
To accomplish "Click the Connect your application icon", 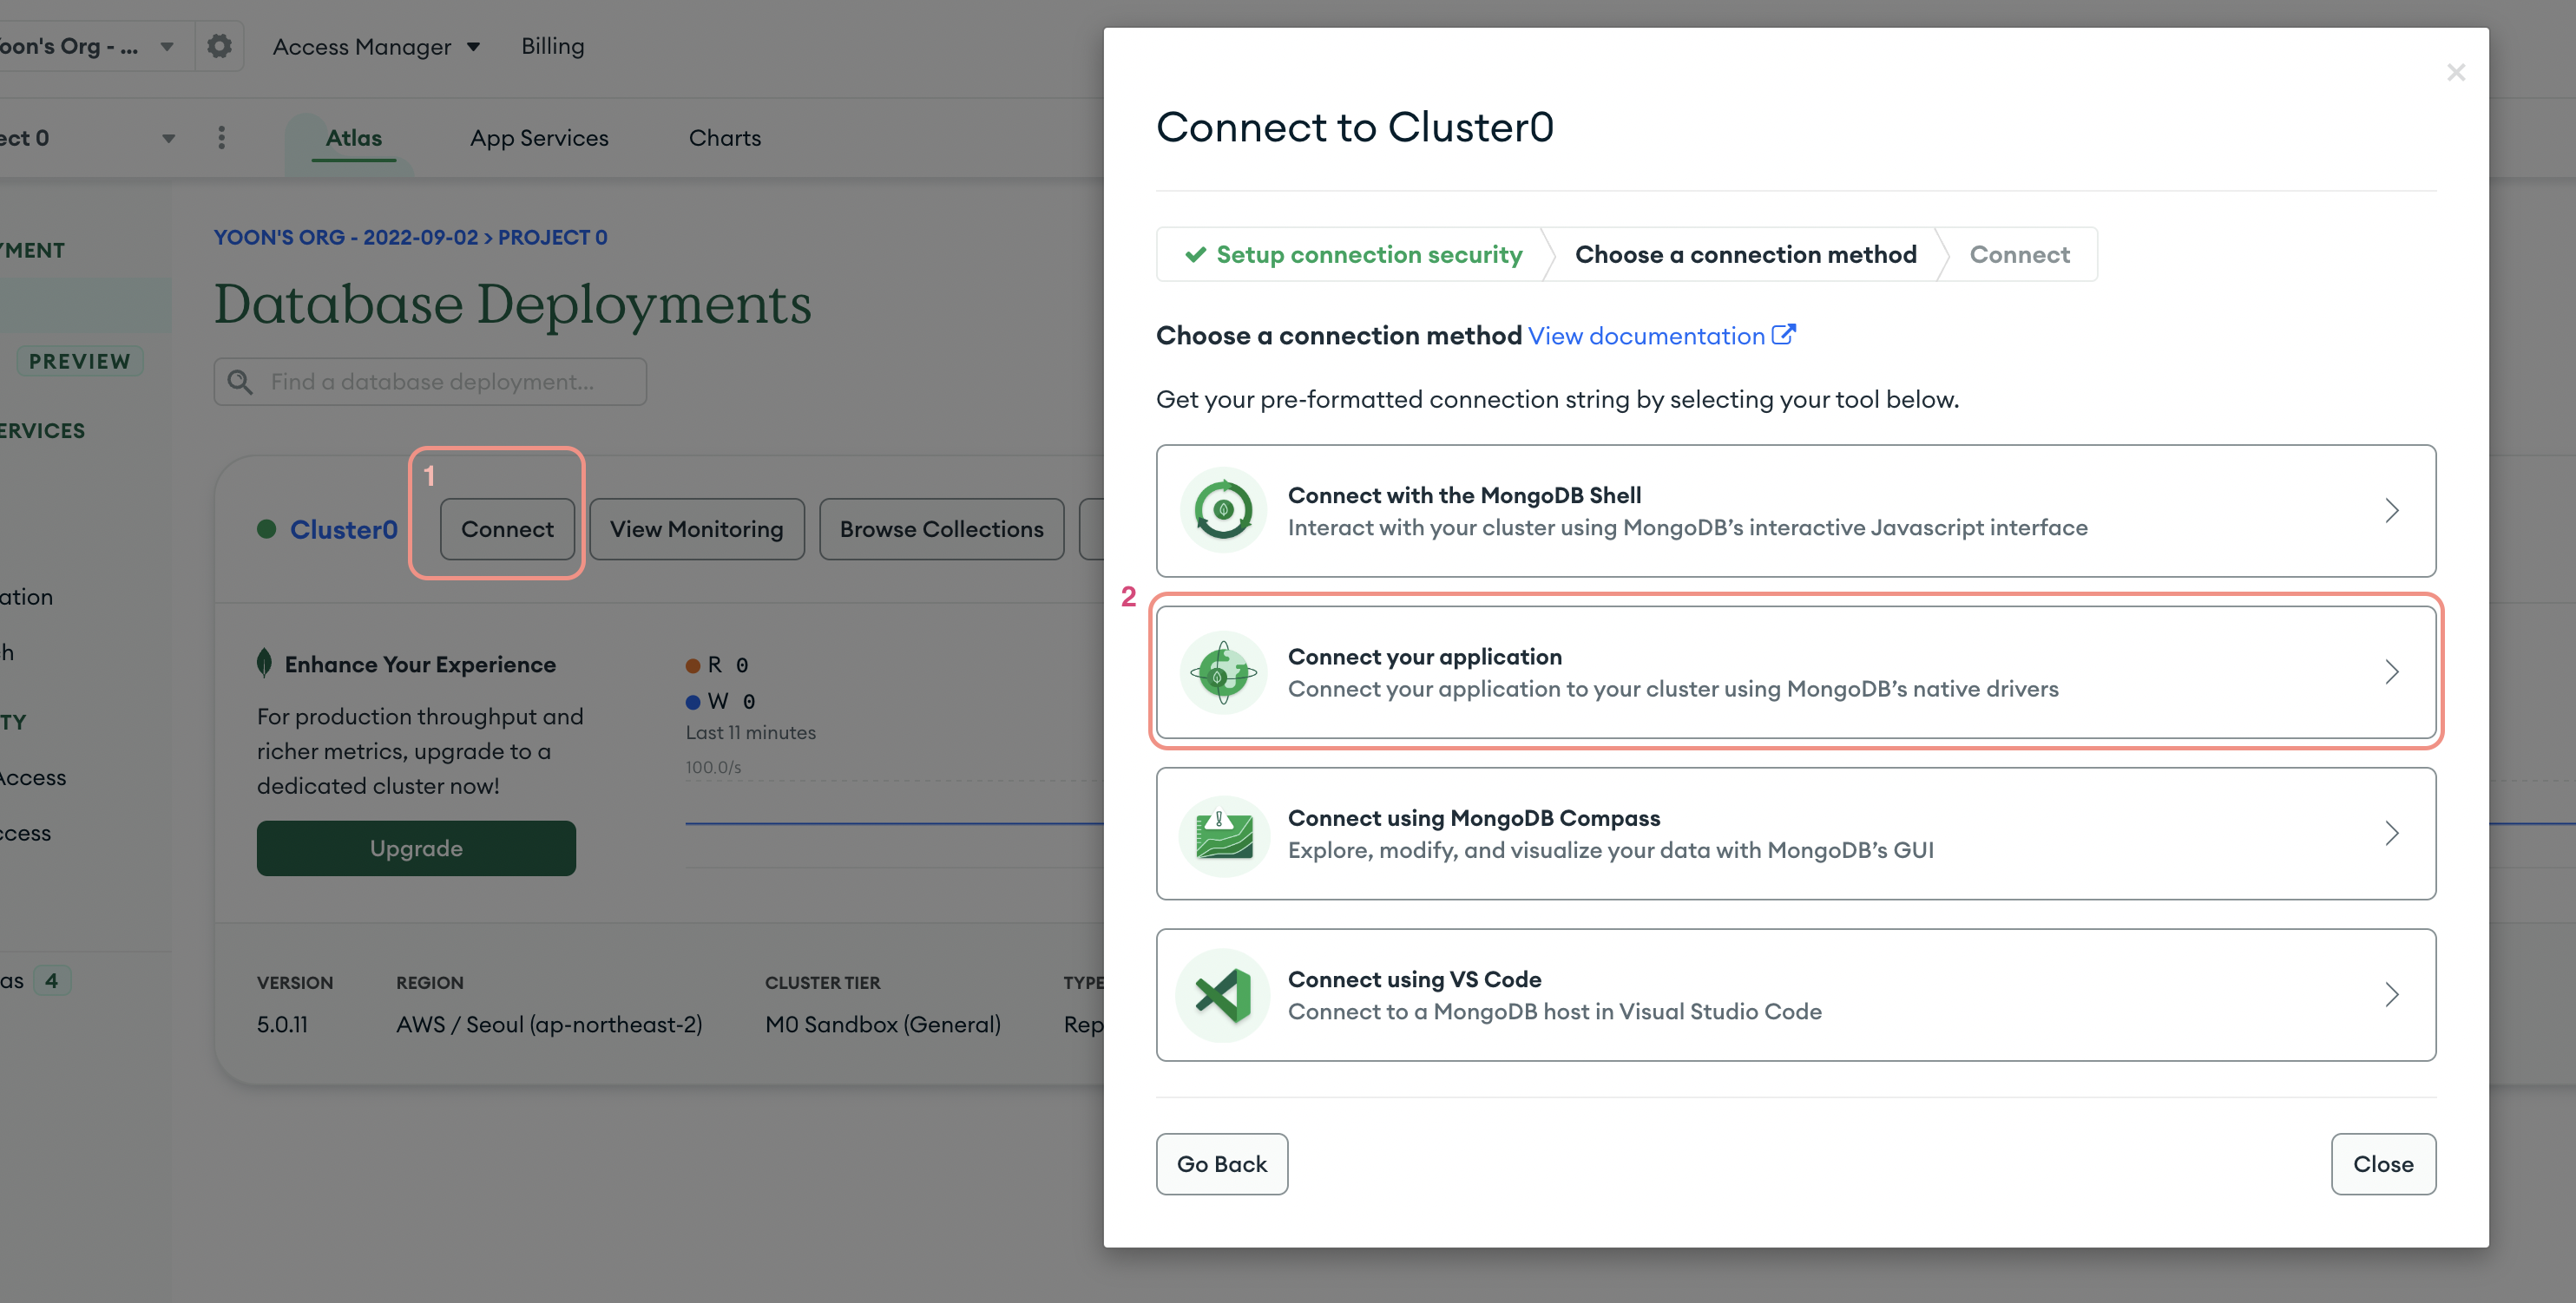I will tap(1223, 672).
